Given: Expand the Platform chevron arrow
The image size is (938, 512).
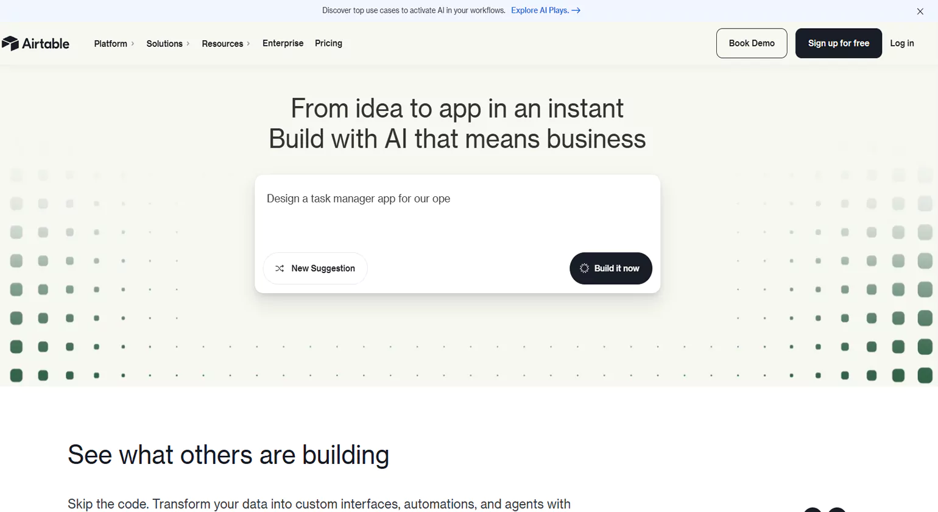Looking at the screenshot, I should (x=133, y=44).
